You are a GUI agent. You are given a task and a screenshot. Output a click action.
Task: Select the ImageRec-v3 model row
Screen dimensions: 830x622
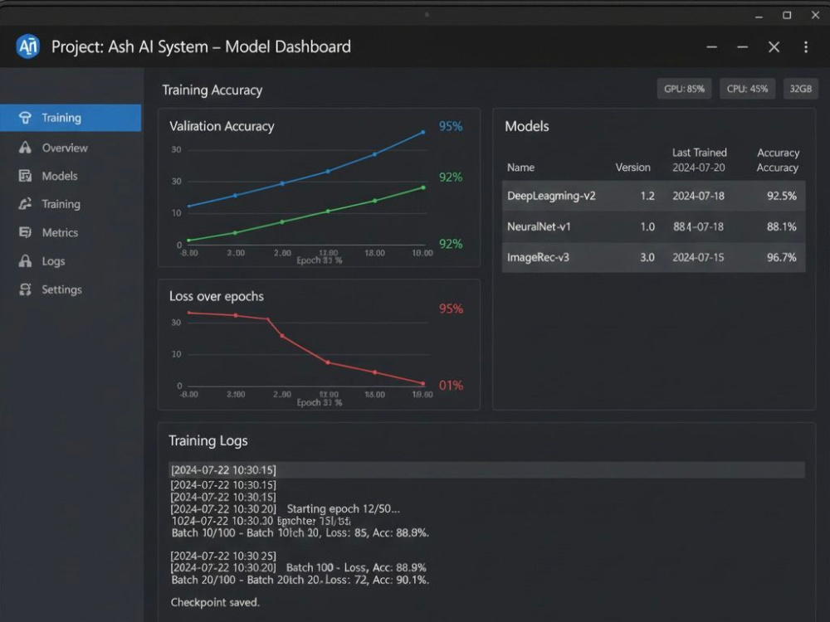pyautogui.click(x=653, y=258)
